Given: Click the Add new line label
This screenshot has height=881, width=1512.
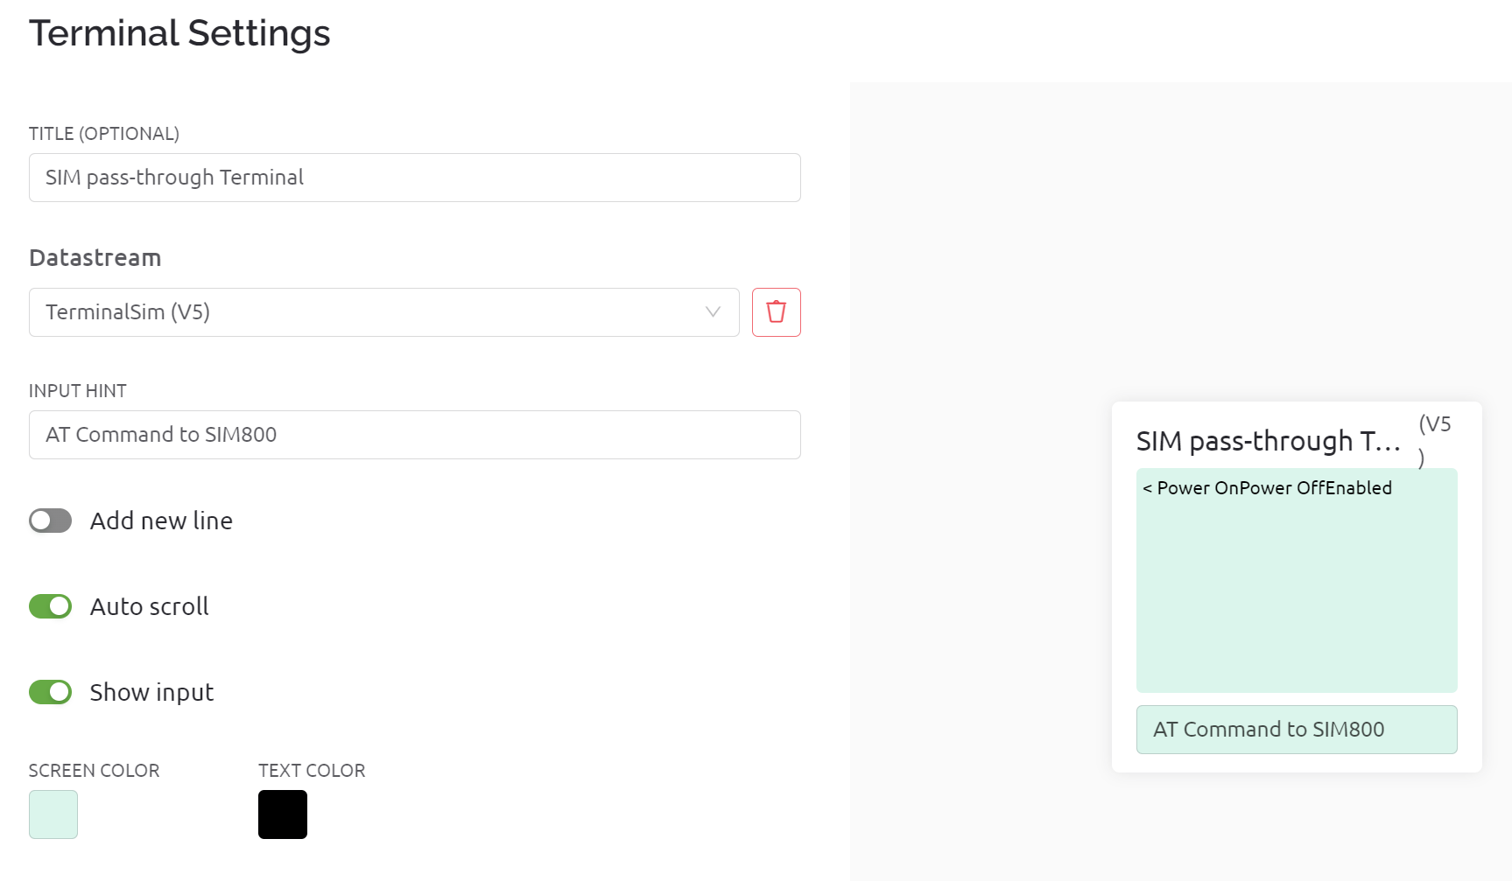Looking at the screenshot, I should tap(161, 521).
